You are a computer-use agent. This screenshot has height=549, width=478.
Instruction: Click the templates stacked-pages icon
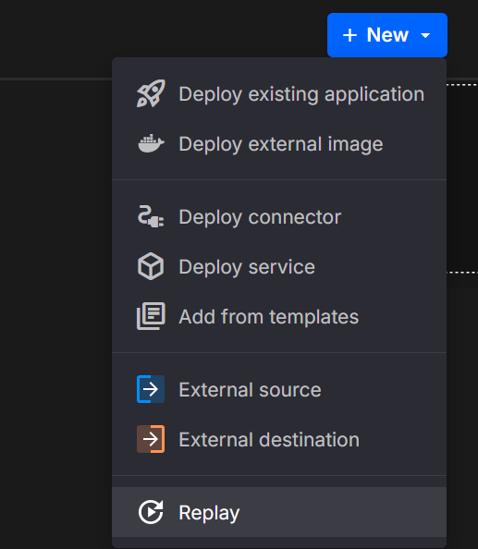pos(151,316)
